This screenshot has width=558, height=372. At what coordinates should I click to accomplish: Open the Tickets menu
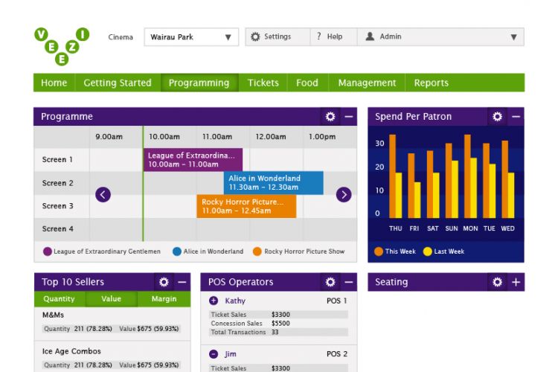[263, 83]
